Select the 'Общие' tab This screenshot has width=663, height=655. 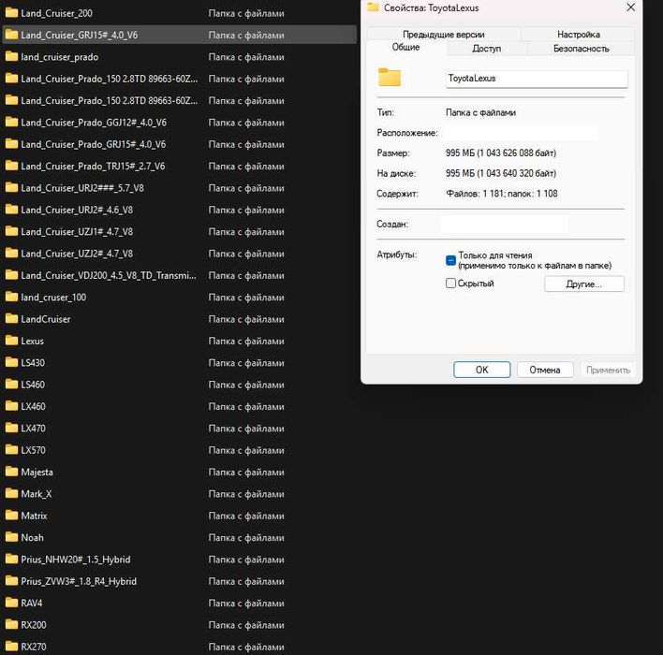(x=405, y=47)
